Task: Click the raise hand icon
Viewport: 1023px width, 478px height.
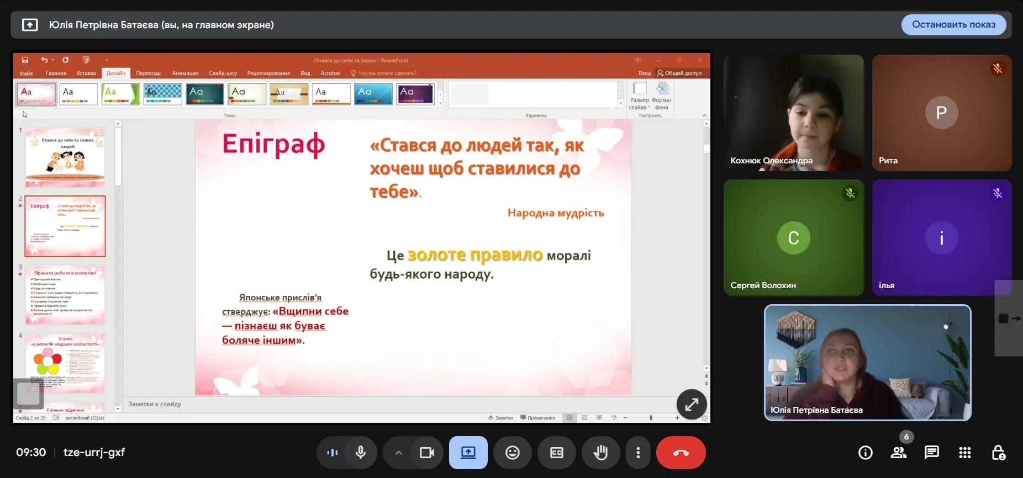Action: [600, 453]
